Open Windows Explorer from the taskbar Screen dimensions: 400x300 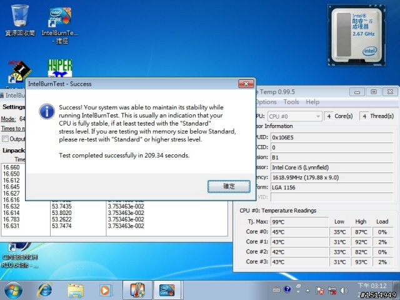pos(76,290)
